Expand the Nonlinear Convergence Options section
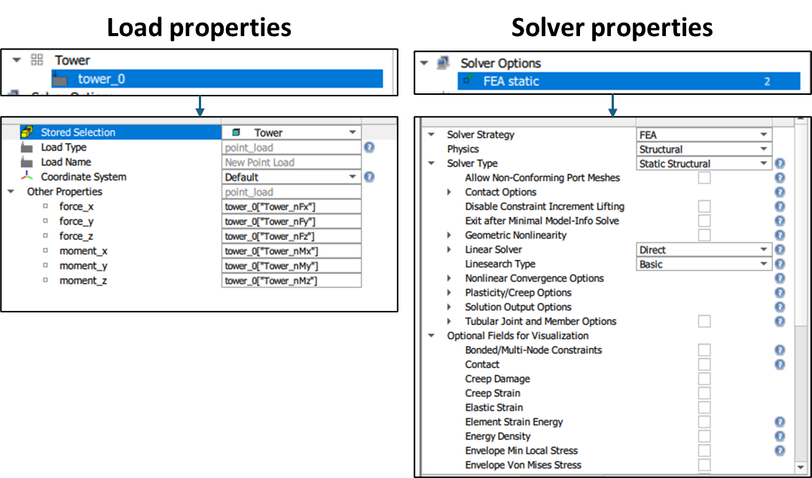 coord(450,278)
